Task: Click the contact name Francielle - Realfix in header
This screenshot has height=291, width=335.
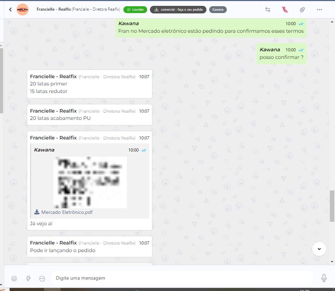Action: click(53, 9)
